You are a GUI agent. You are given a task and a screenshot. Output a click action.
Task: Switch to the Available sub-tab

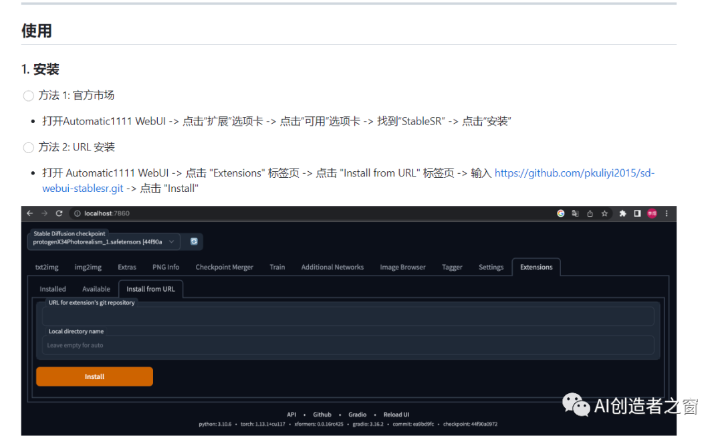click(96, 290)
